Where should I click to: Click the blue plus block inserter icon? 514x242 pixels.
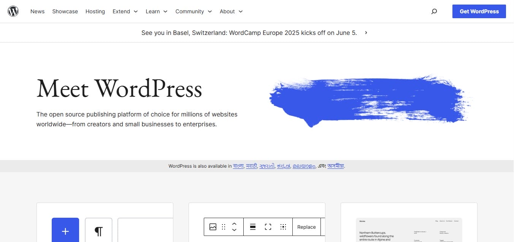pyautogui.click(x=65, y=231)
